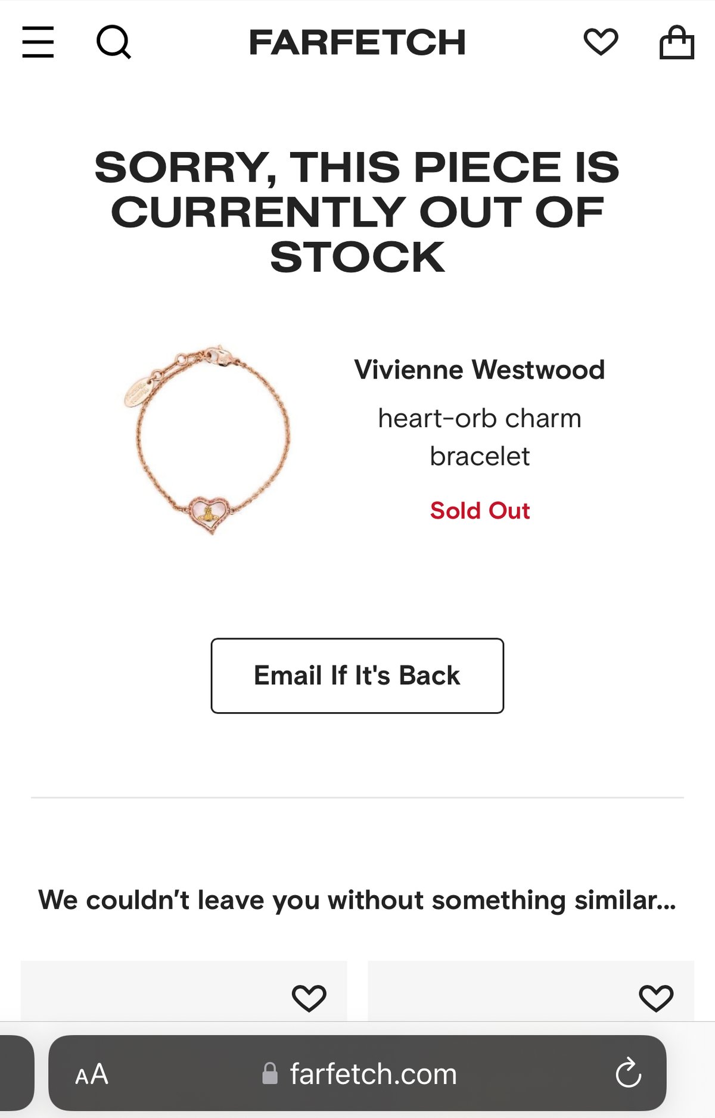Click the Email If It's Back button
Image resolution: width=715 pixels, height=1118 pixels.
coord(357,676)
